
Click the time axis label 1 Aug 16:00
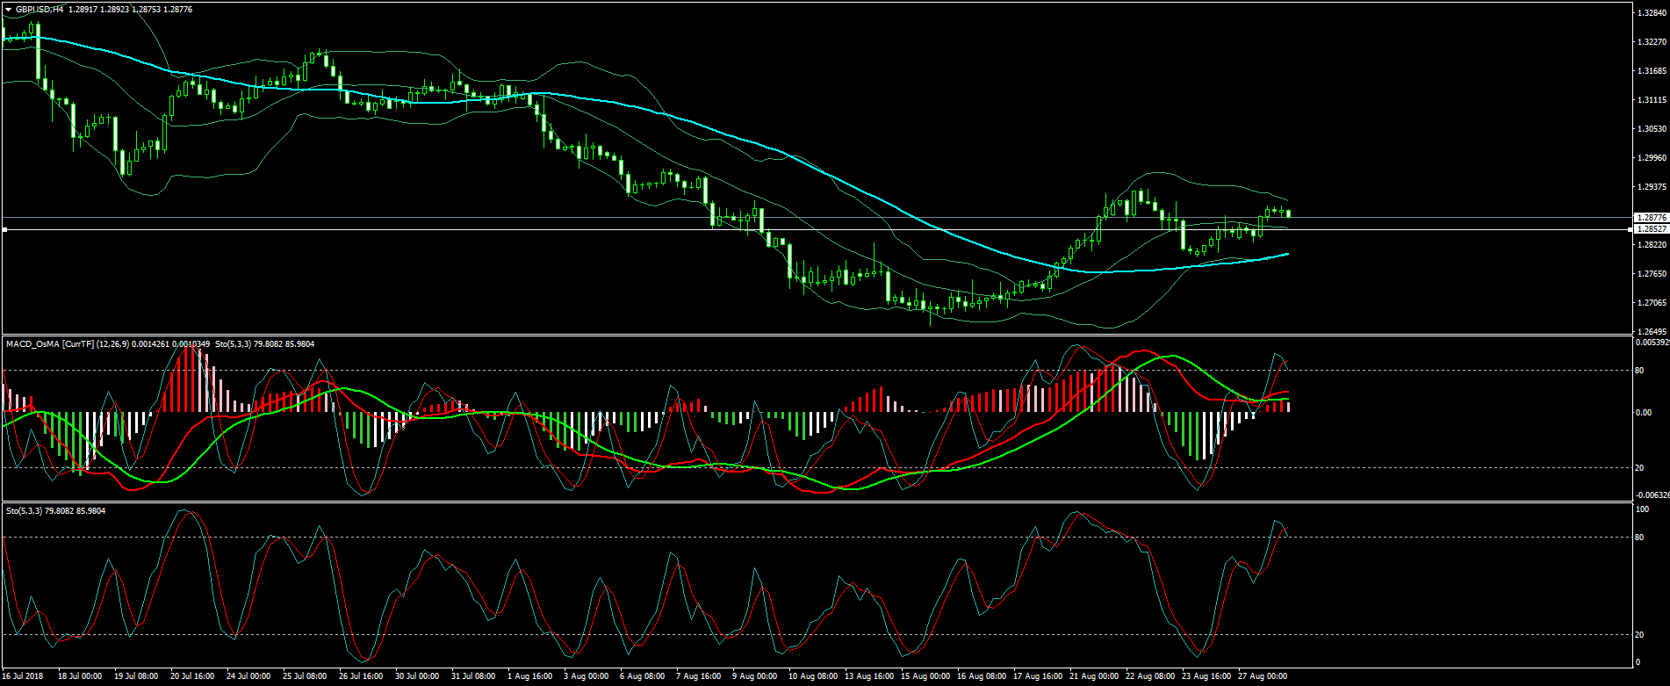pos(530,676)
